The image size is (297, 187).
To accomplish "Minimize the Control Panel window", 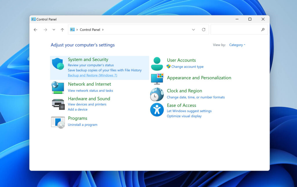I will tap(237, 19).
